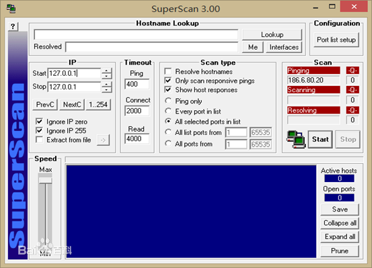Click All ports from start value field

(x=236, y=144)
